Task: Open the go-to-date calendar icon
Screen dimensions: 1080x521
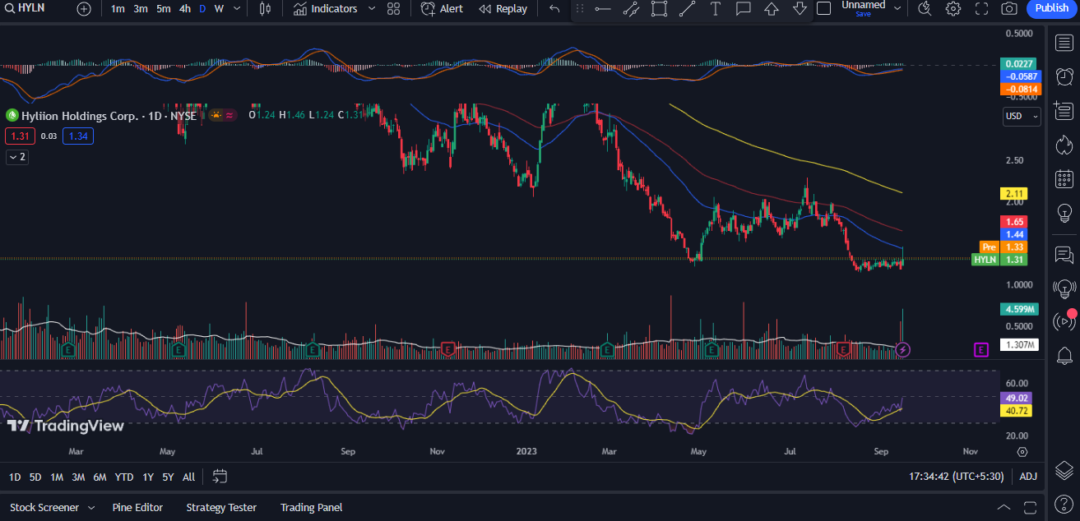Action: tap(220, 476)
